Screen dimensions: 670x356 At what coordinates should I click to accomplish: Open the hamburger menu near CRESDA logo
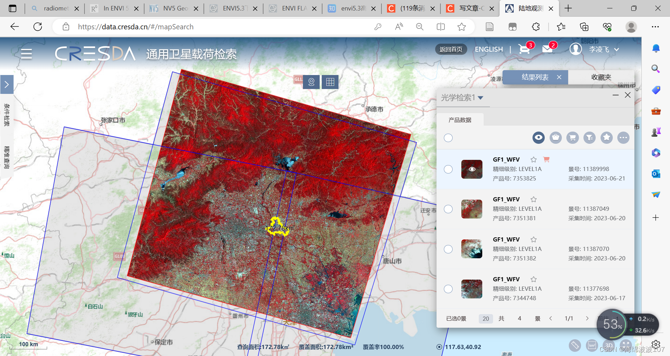(27, 54)
